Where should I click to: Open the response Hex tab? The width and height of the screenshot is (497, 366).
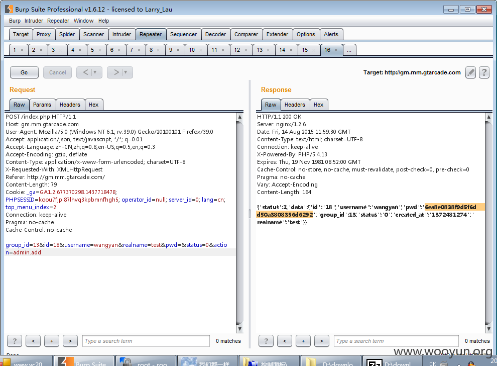pos(319,105)
